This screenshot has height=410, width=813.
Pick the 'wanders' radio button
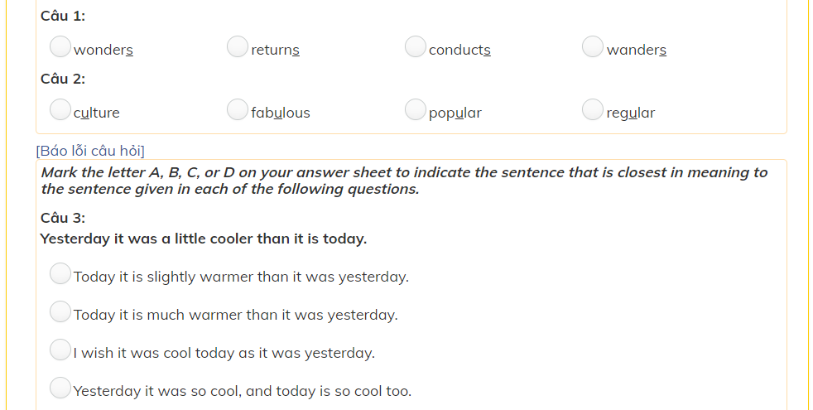(x=593, y=47)
